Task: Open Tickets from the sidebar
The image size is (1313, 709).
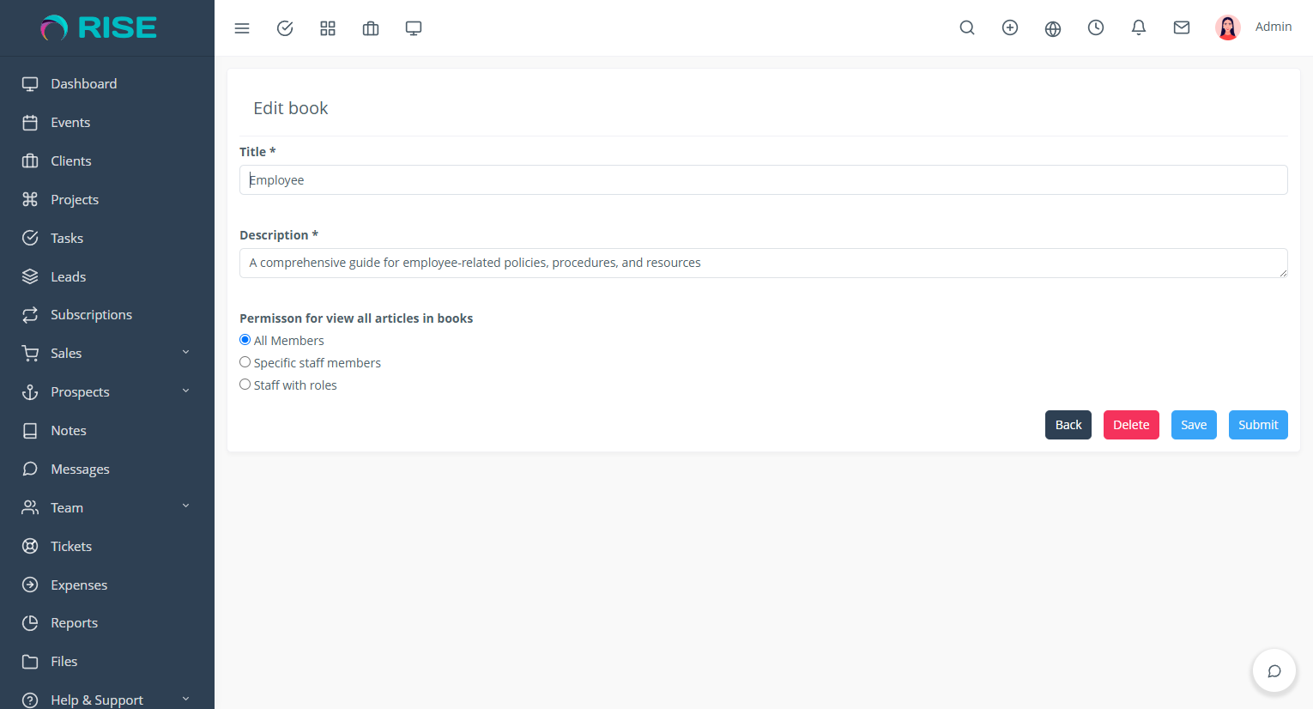Action: point(72,546)
